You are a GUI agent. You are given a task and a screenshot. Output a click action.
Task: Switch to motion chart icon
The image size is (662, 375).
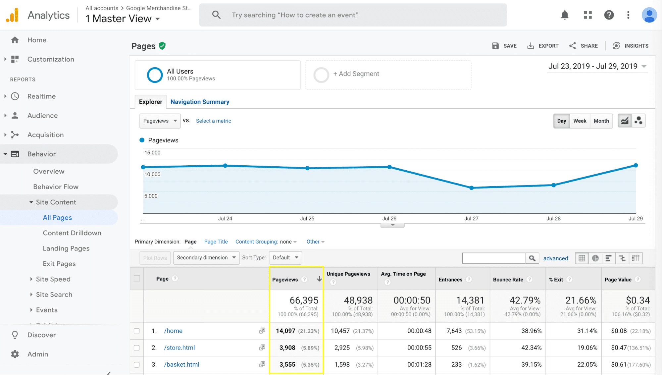(x=638, y=121)
